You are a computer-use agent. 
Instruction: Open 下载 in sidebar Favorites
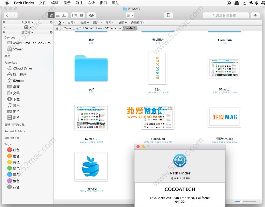(13, 99)
